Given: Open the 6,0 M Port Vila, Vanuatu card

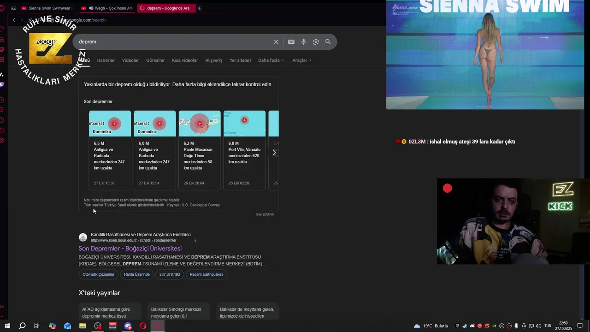Looking at the screenshot, I should pyautogui.click(x=244, y=150).
